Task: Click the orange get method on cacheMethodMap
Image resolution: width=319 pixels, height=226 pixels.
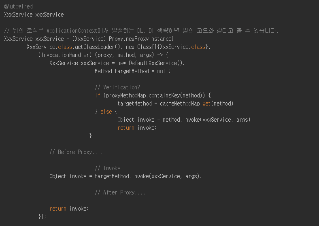Action: tap(206, 103)
